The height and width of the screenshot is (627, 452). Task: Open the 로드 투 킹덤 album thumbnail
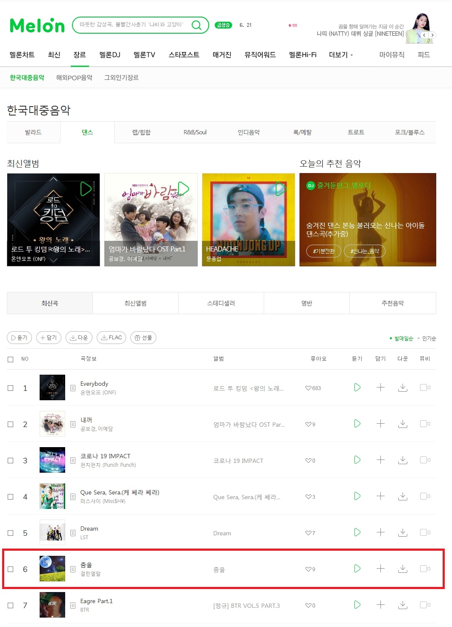[x=53, y=220]
